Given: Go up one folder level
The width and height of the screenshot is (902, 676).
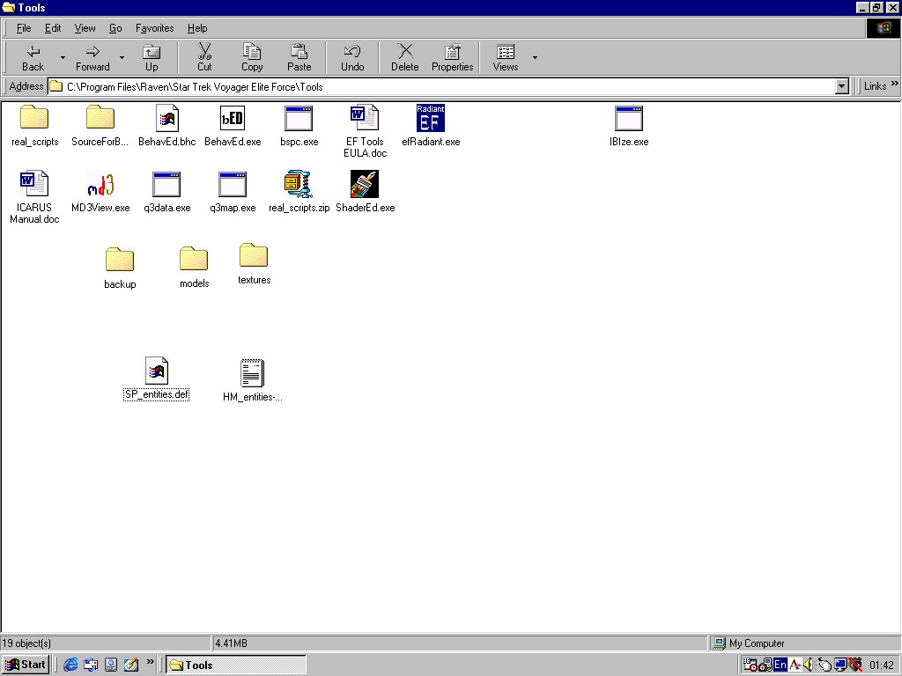Looking at the screenshot, I should pyautogui.click(x=152, y=58).
